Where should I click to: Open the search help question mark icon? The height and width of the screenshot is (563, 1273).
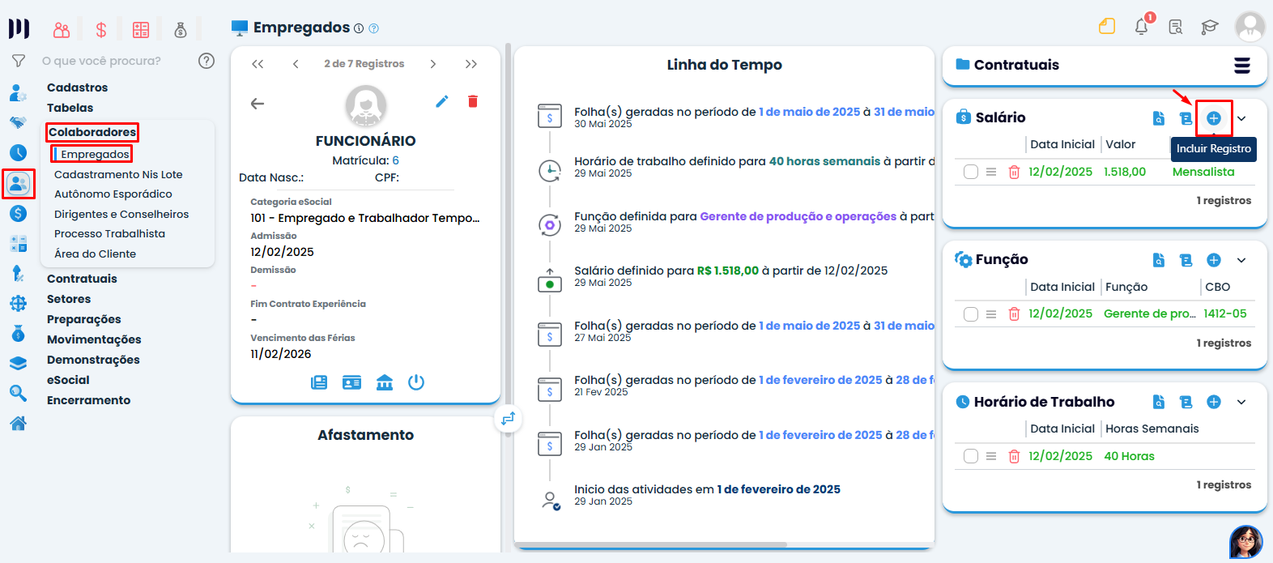pos(206,61)
